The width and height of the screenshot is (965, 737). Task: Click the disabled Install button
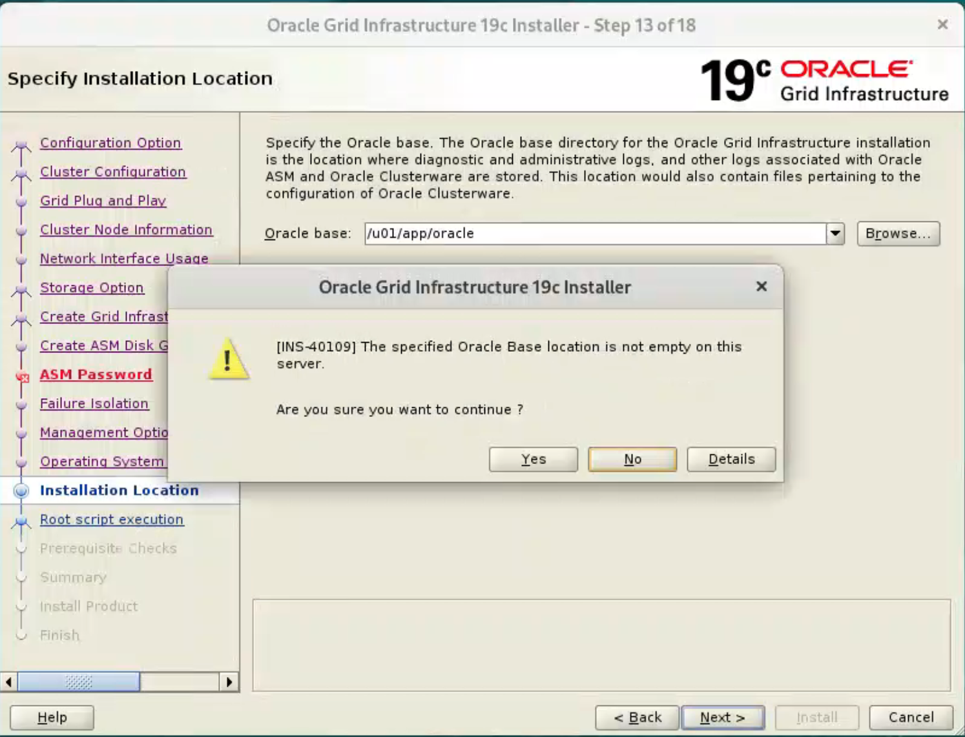pos(817,718)
